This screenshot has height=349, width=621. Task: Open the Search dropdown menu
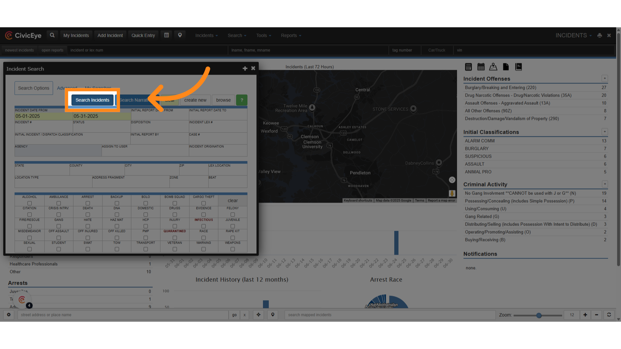[x=237, y=36]
